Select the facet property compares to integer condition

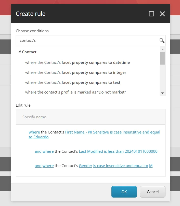tap(76, 73)
